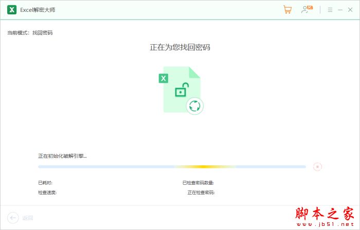The height and width of the screenshot is (230, 360).
Task: Click the recovery progress bar
Action: point(172,167)
